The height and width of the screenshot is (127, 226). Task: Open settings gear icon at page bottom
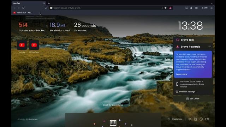pos(190,119)
